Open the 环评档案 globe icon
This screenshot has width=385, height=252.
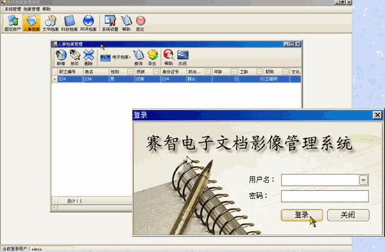(88, 24)
